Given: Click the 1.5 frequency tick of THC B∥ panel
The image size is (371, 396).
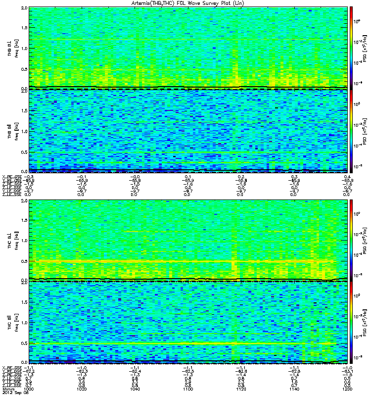Looking at the screenshot, I should click(24, 302).
